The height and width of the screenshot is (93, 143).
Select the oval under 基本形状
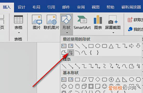(x=132, y=80)
